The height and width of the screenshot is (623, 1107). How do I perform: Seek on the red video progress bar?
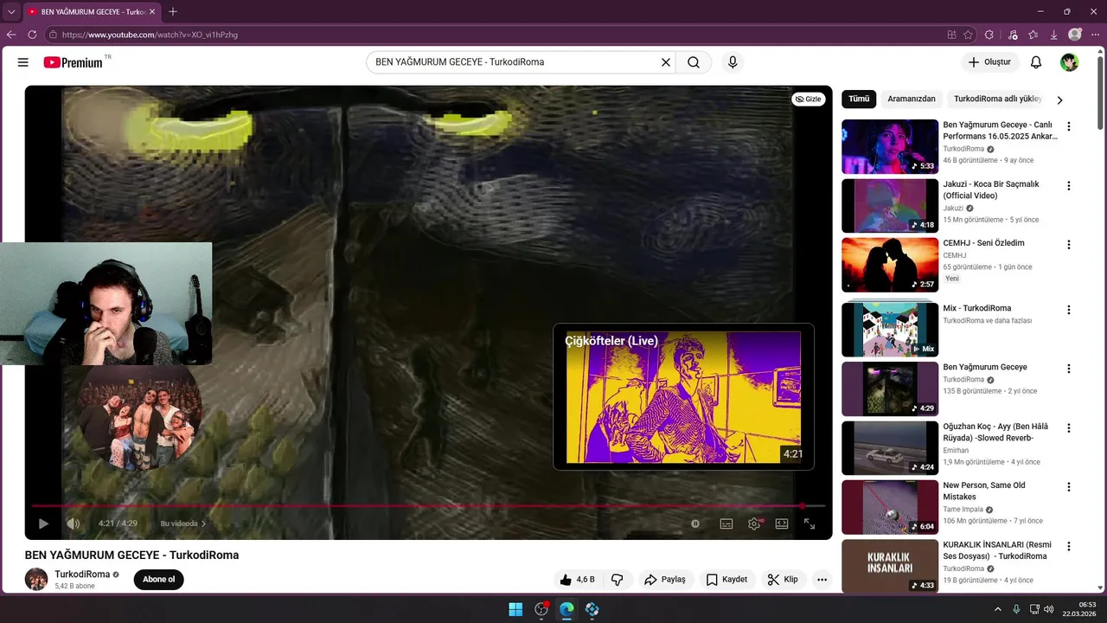pyautogui.click(x=428, y=506)
